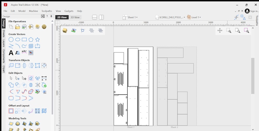Select the Draw Polygon tool
The width and height of the screenshot is (259, 131).
point(31,40)
